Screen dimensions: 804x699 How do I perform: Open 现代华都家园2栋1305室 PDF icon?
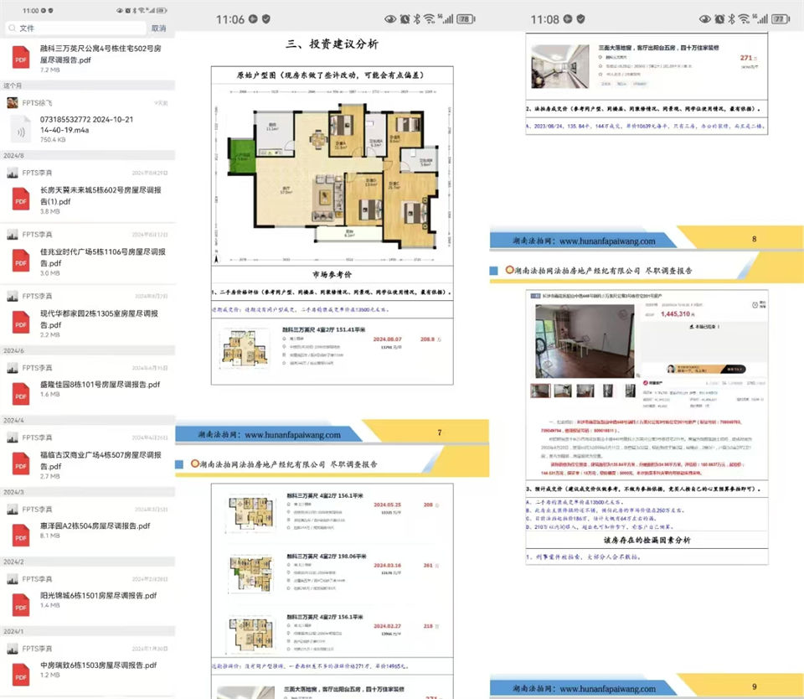click(20, 323)
